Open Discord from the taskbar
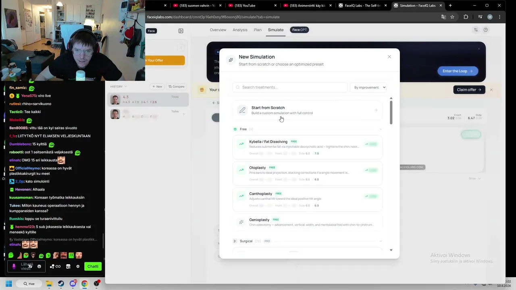Screen dimensions: 516x290 [x=73, y=284]
